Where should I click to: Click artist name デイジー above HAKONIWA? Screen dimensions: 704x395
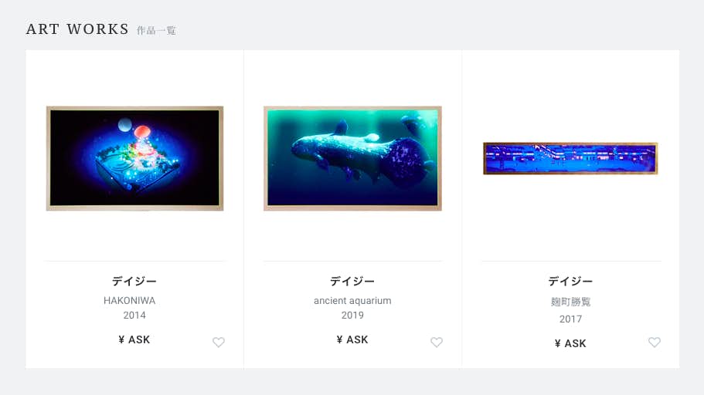[x=134, y=281]
